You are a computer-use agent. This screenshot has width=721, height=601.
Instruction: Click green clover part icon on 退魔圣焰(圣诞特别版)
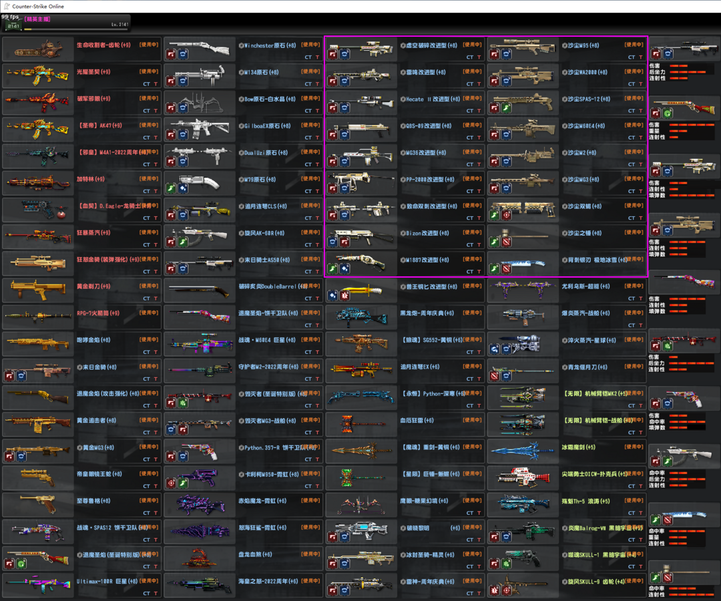click(21, 564)
